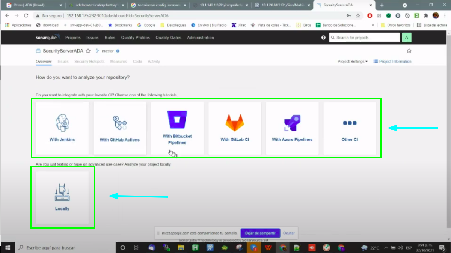This screenshot has height=253, width=451.
Task: Click the master branch selector
Action: (107, 51)
